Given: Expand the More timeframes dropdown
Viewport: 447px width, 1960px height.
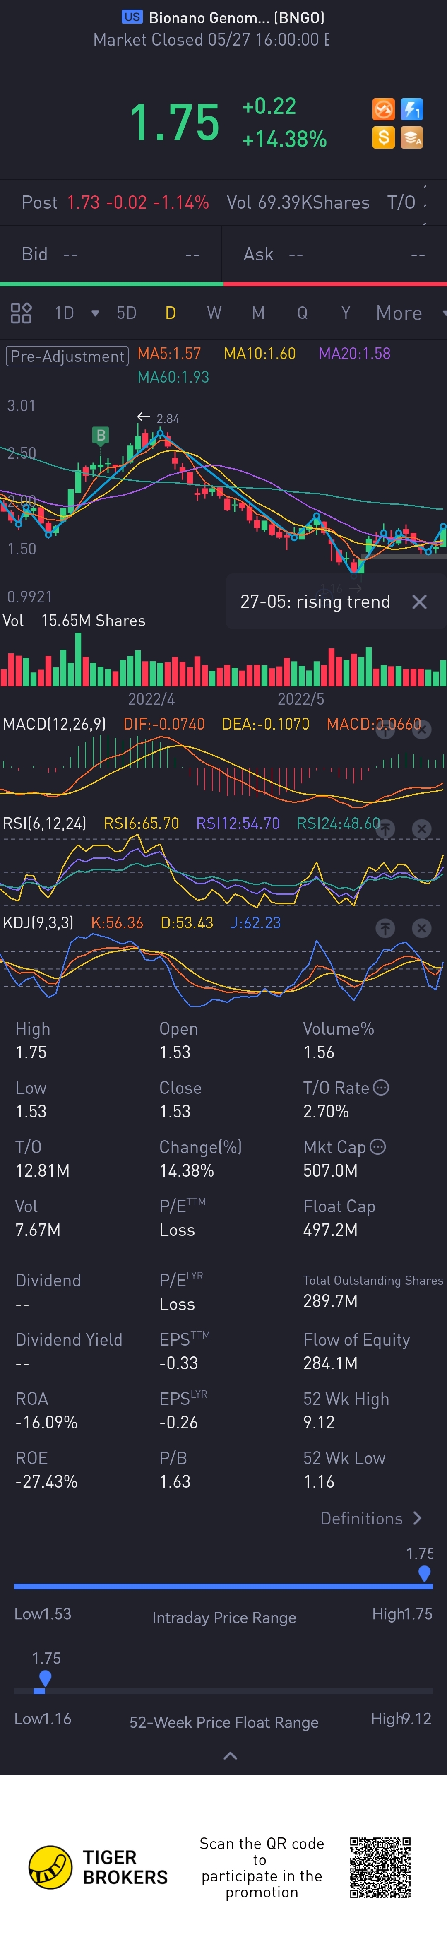Looking at the screenshot, I should [x=443, y=313].
